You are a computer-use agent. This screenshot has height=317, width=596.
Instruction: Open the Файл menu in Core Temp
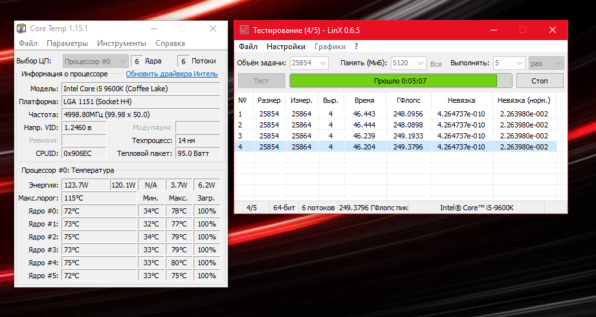(28, 43)
